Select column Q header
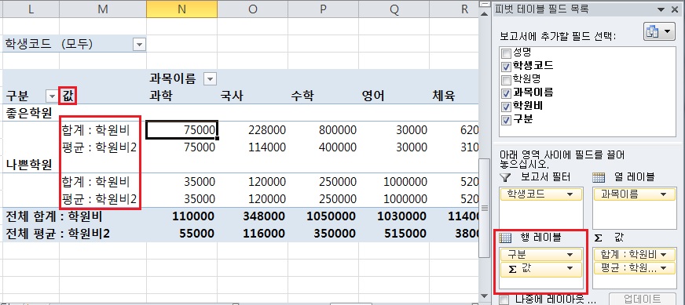The width and height of the screenshot is (685, 305). click(394, 9)
